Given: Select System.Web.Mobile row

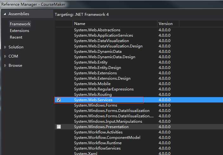Looking at the screenshot, I should click(x=139, y=84).
